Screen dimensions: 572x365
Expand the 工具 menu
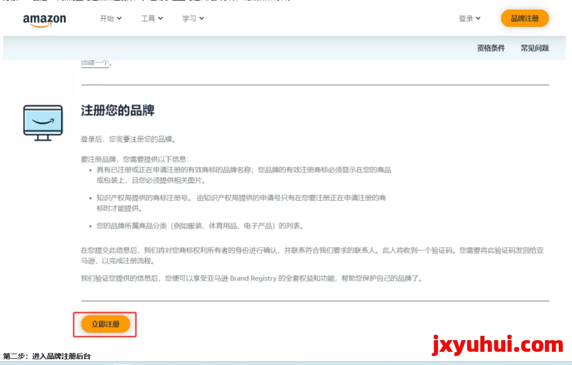click(x=152, y=18)
